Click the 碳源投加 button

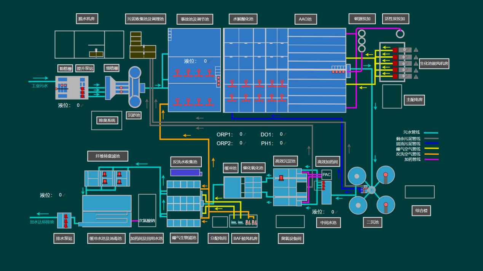[362, 19]
